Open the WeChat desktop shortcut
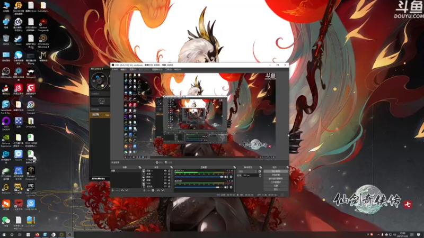Image resolution: width=424 pixels, height=238 pixels. (6, 221)
